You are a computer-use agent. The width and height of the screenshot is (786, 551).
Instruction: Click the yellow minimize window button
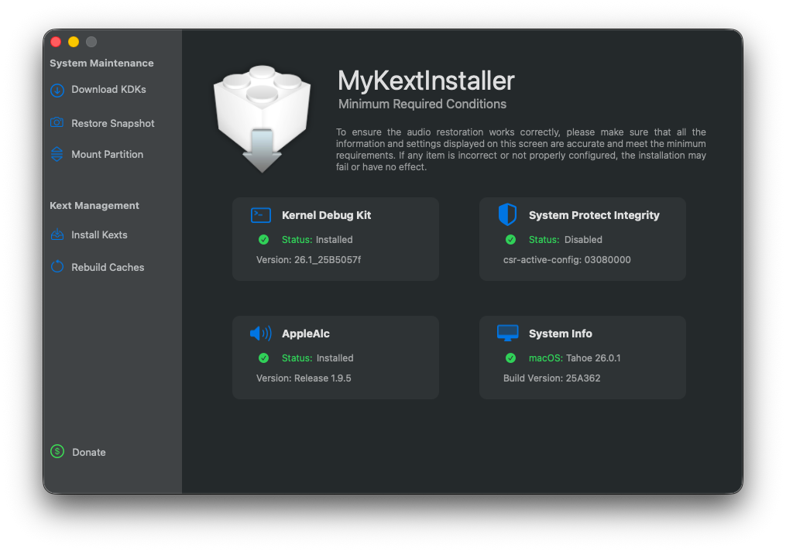click(x=74, y=42)
